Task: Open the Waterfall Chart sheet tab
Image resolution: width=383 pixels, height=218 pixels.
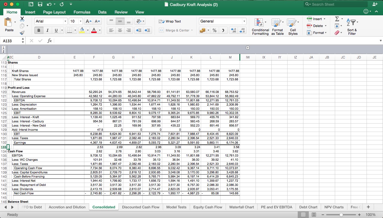Action: 241,207
